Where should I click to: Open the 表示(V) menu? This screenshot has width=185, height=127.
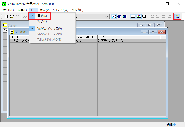pos(45,10)
